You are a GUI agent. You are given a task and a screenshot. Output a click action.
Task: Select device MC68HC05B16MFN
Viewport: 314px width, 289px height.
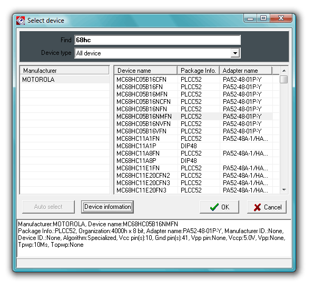(142, 94)
